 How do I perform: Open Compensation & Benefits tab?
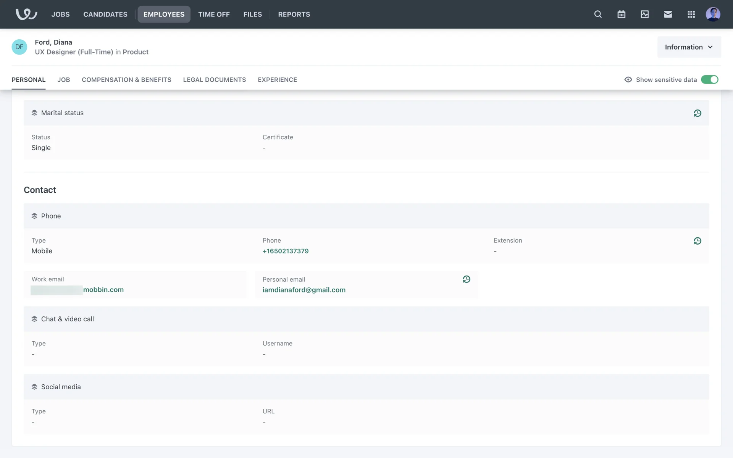[126, 79]
